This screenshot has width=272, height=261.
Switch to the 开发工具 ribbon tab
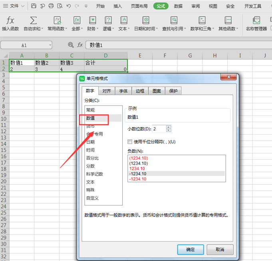[x=253, y=6]
